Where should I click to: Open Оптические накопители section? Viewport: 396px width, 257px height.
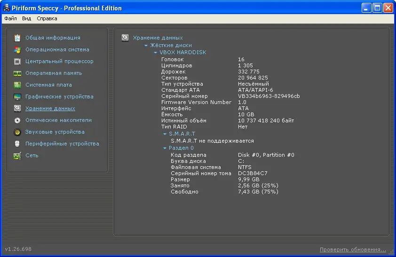[x=58, y=120]
